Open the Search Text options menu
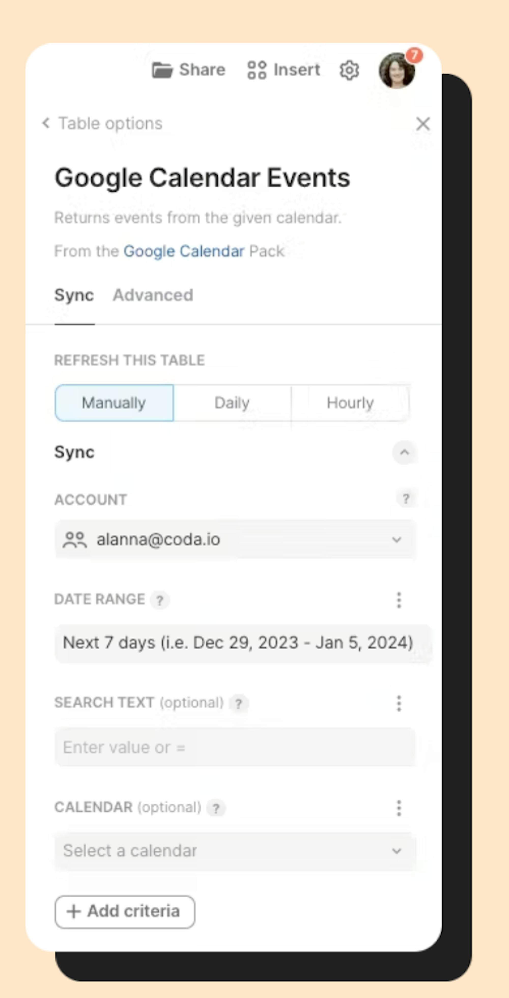 [399, 703]
